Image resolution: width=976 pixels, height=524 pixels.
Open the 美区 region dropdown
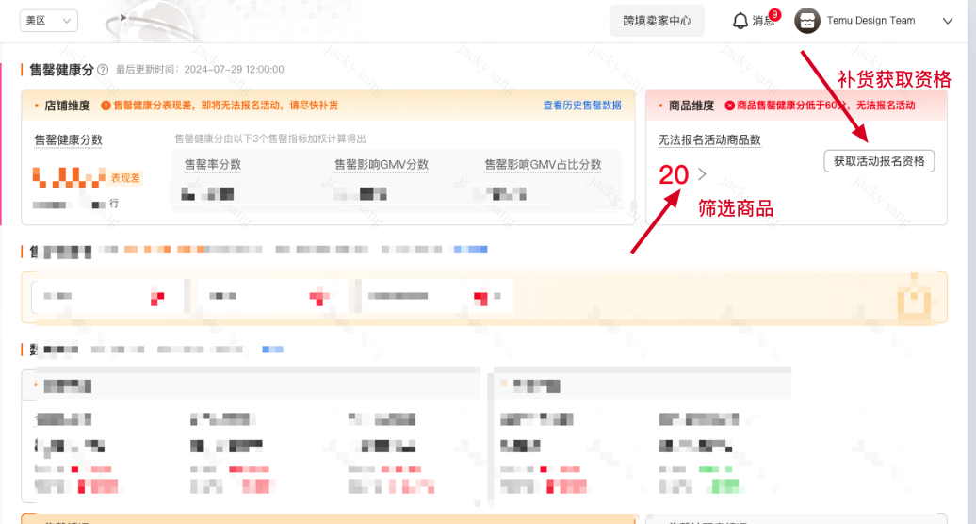click(x=49, y=21)
